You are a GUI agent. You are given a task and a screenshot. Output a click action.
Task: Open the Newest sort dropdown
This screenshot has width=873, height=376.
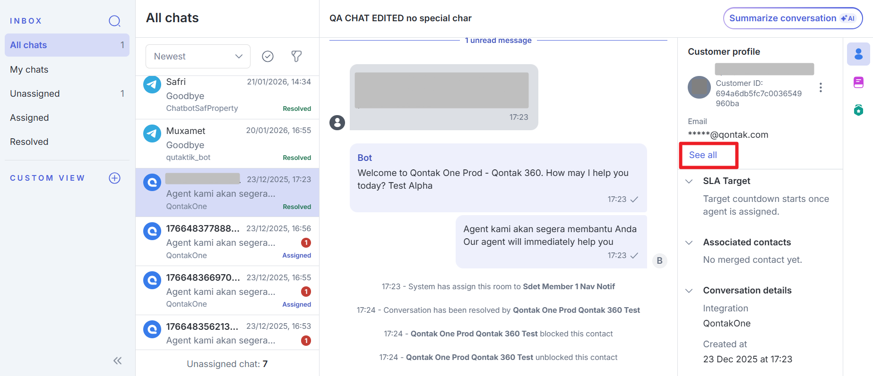click(x=198, y=57)
